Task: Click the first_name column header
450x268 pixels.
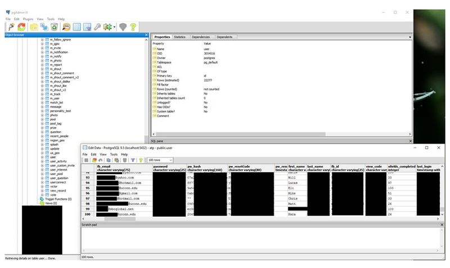Action: coord(296,167)
